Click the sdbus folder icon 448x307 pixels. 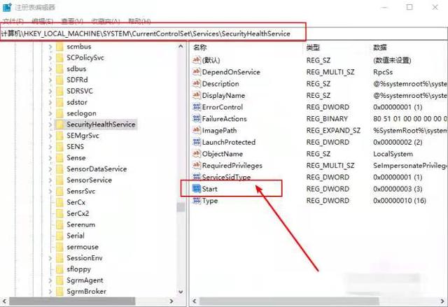[59, 69]
